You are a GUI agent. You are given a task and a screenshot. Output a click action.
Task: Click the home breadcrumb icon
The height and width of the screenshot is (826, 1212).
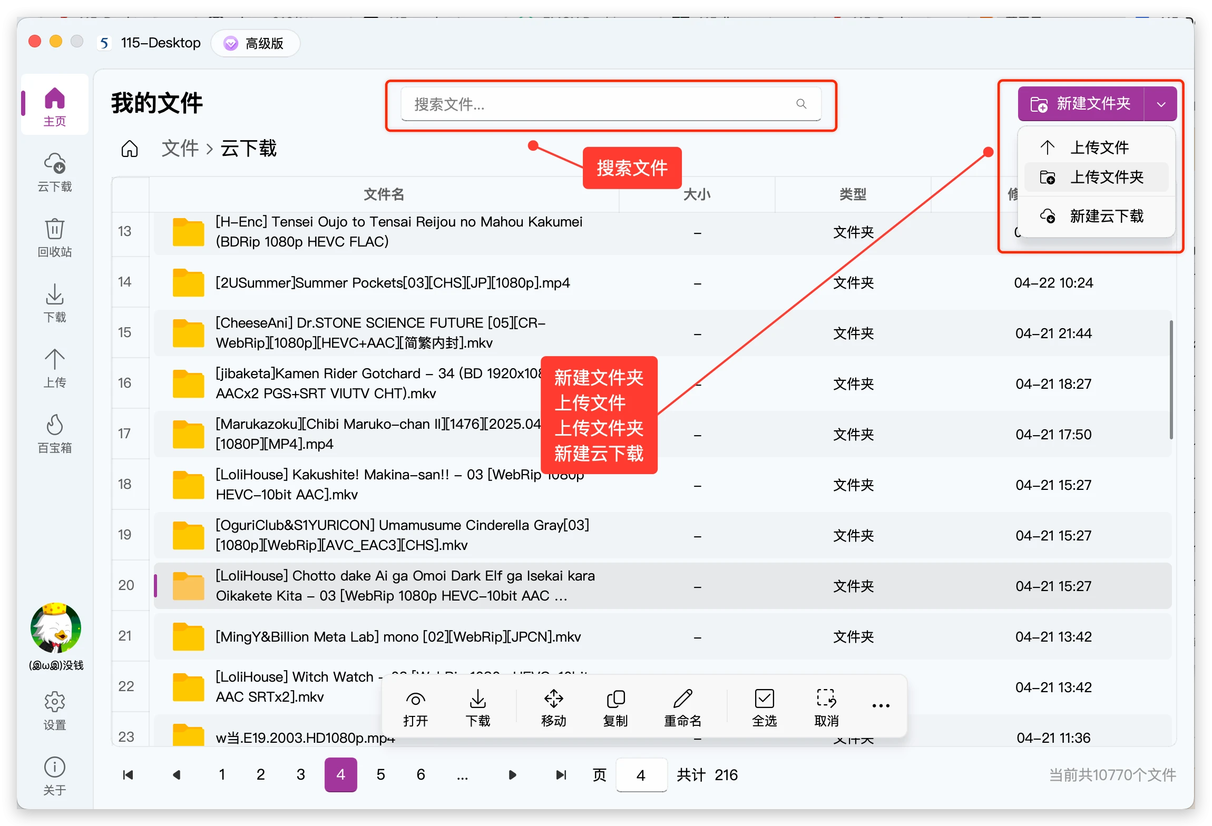click(x=130, y=149)
